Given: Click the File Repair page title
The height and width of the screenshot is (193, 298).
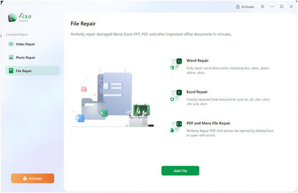Looking at the screenshot, I should point(83,24).
